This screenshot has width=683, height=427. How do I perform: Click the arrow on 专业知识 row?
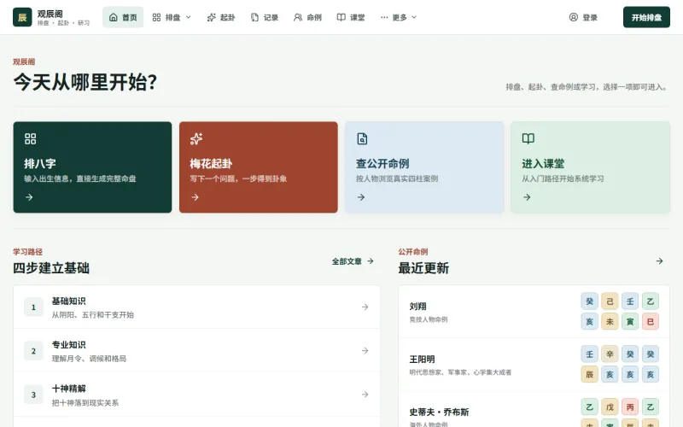click(365, 351)
